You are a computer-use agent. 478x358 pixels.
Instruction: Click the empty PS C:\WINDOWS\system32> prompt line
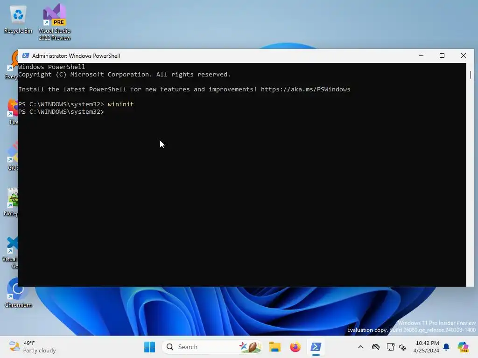(x=61, y=112)
